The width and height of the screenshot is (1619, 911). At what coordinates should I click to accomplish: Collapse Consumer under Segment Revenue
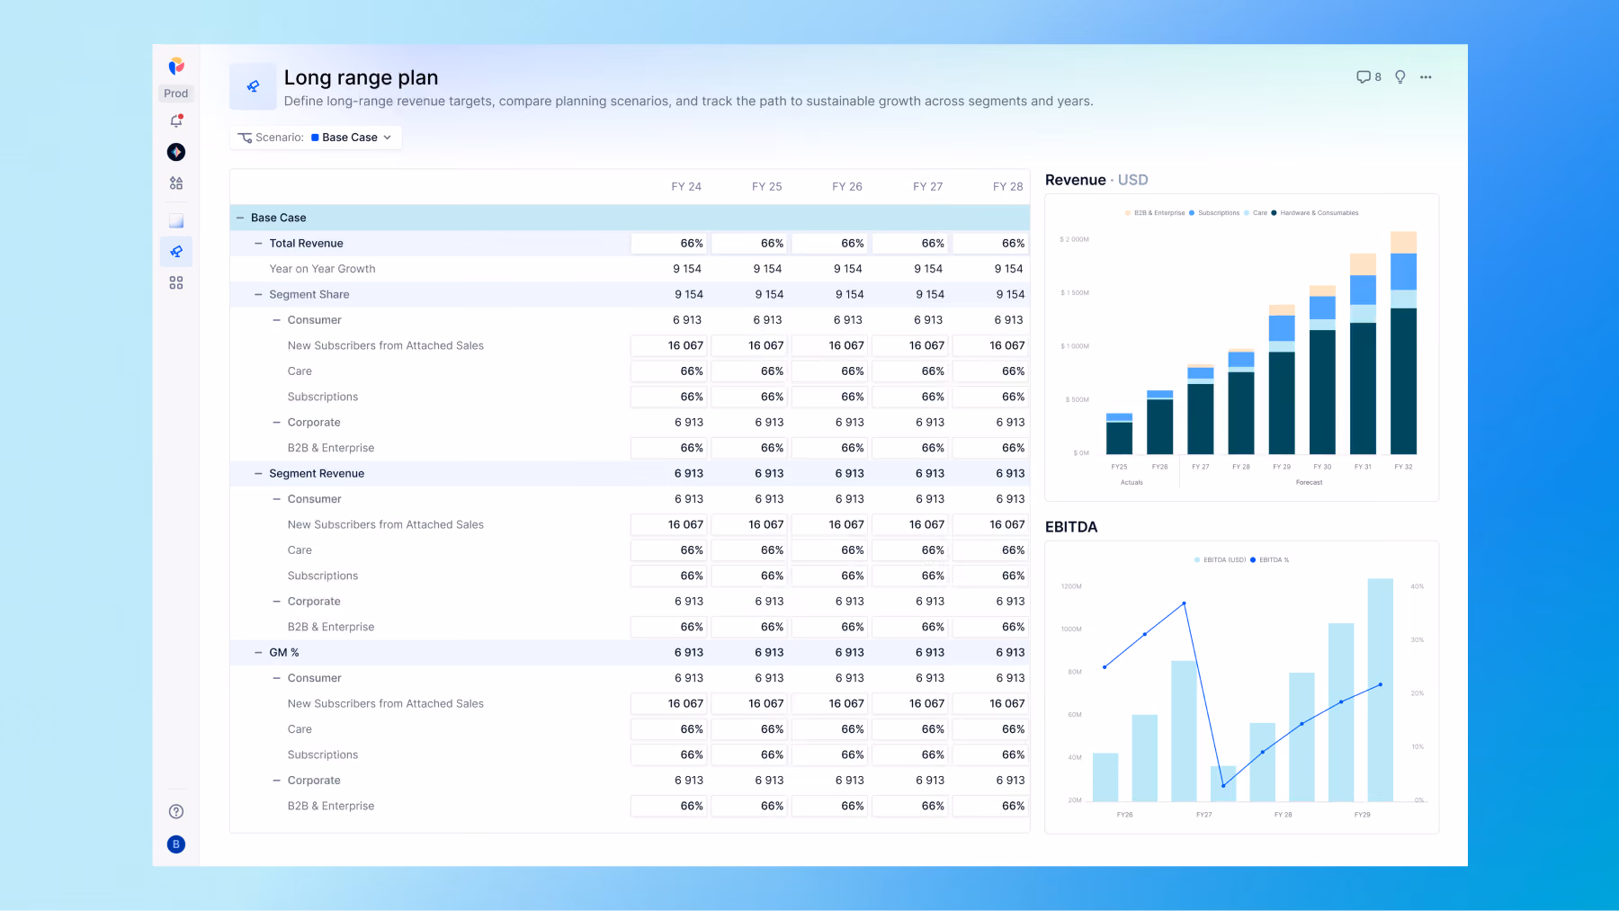click(277, 499)
